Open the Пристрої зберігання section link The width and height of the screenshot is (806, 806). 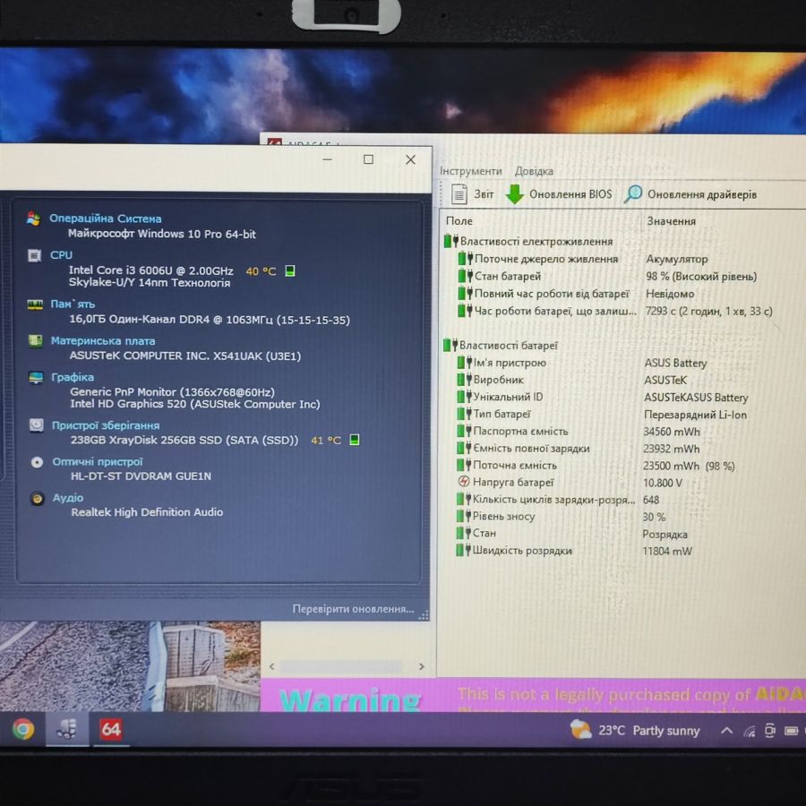click(x=106, y=425)
